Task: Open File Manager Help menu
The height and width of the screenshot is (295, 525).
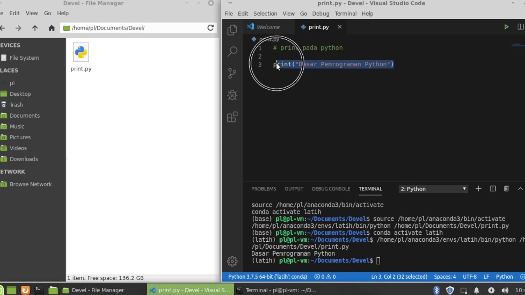Action: pos(63,13)
